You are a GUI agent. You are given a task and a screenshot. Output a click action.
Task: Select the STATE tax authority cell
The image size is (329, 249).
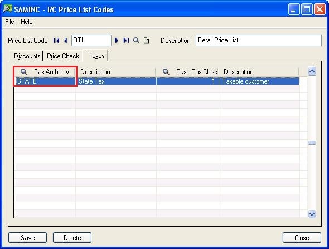pyautogui.click(x=46, y=81)
